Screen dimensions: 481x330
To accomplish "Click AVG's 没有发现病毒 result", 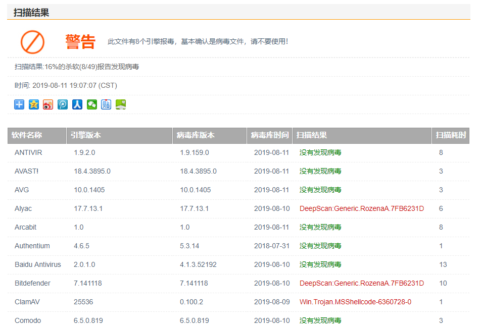I will coord(320,190).
